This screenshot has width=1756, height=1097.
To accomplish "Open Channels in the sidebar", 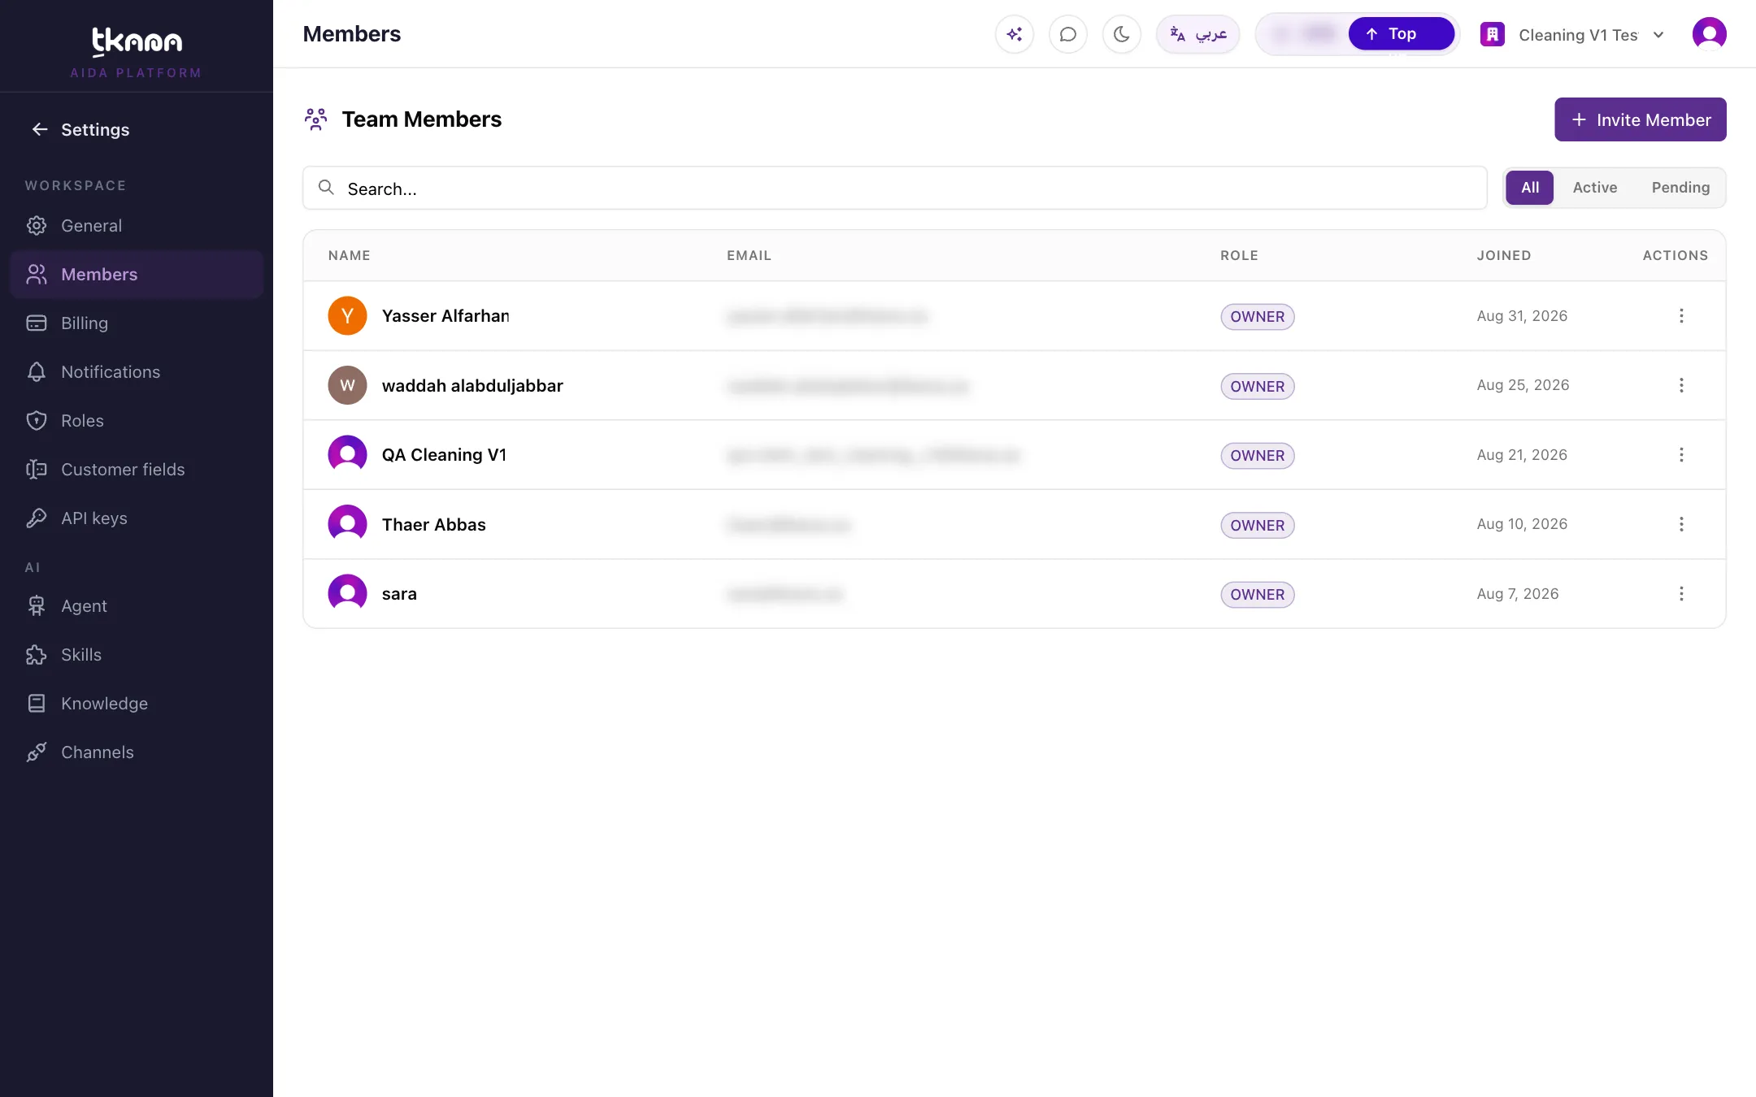I will [137, 752].
